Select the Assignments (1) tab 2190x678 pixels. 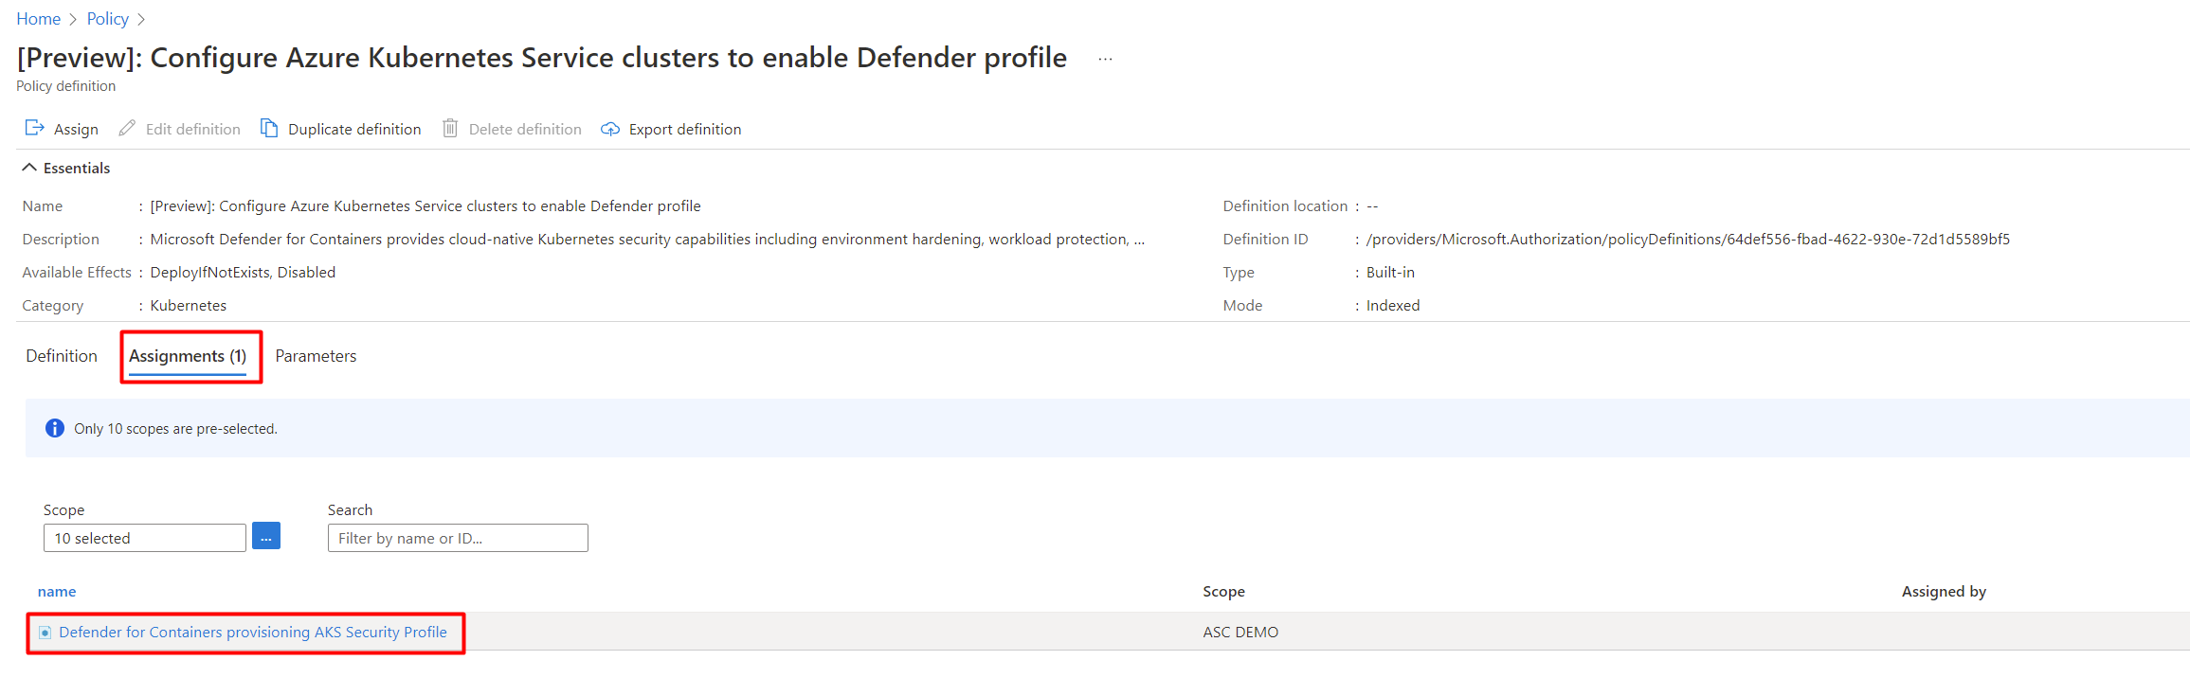click(188, 356)
